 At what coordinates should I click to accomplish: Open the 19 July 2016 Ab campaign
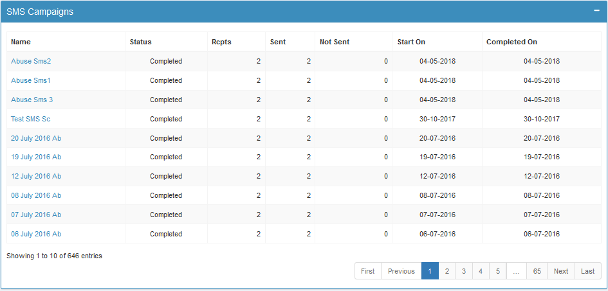[36, 157]
